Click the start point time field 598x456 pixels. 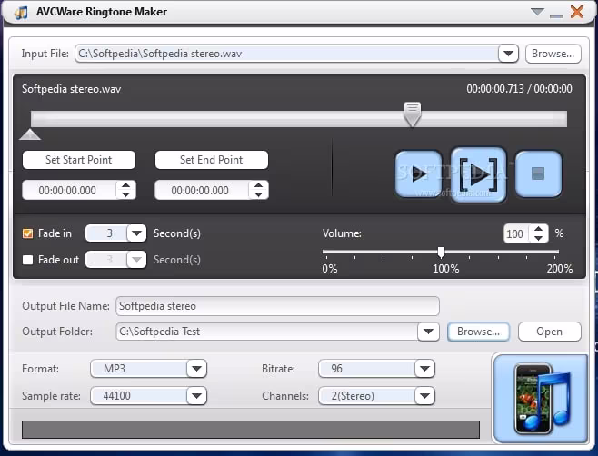click(69, 190)
